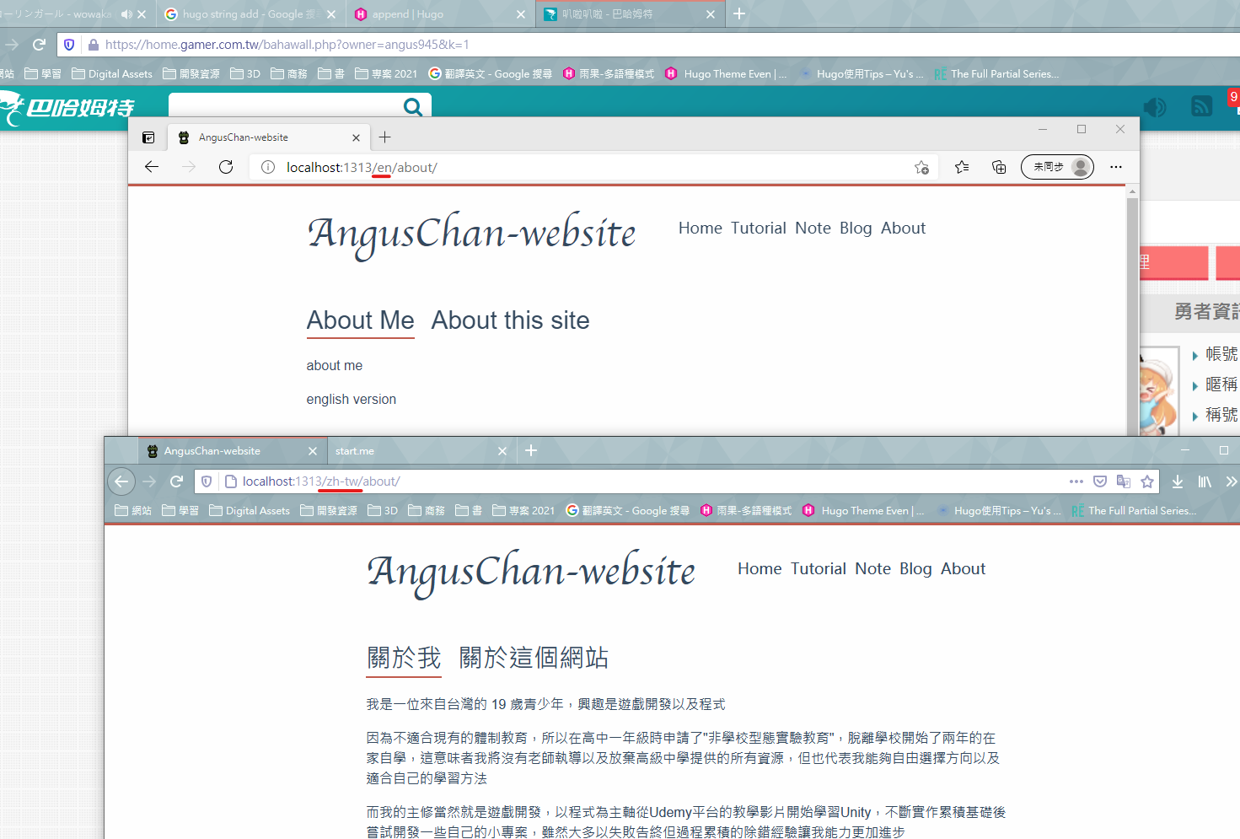Open Firefox library icon
The height and width of the screenshot is (839, 1240).
point(1205,481)
